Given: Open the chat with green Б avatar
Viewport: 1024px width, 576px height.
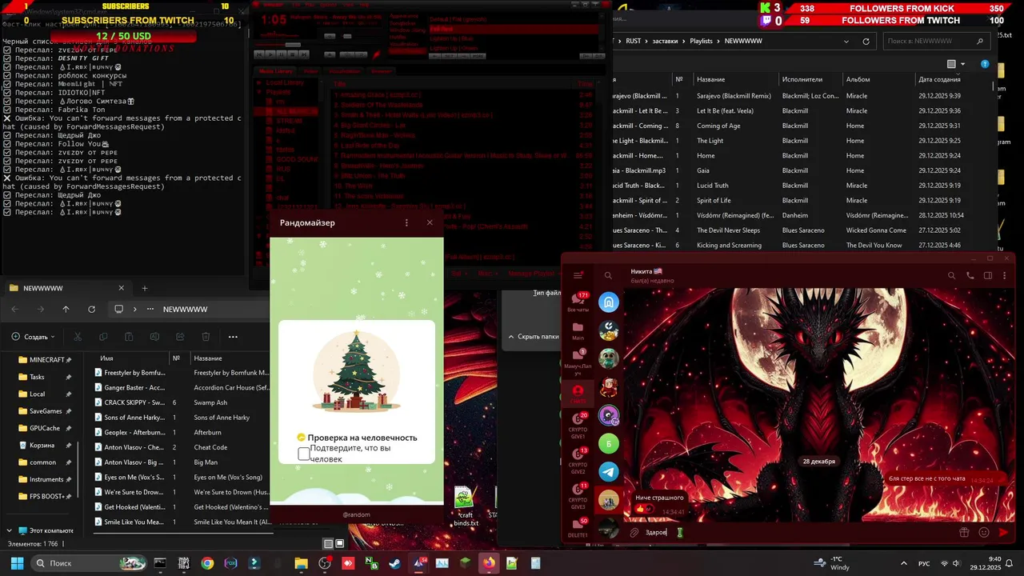Looking at the screenshot, I should click(x=609, y=443).
